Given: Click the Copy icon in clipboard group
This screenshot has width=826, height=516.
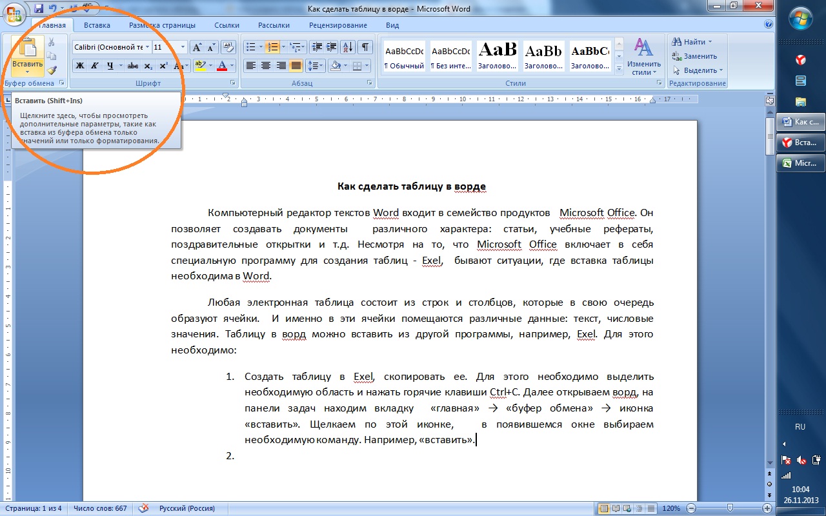Looking at the screenshot, I should pos(52,56).
